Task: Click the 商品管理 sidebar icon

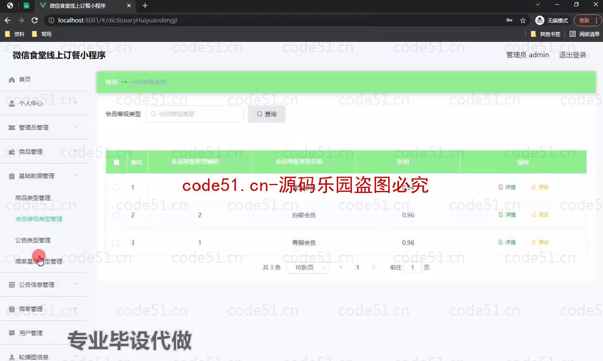Action: tap(12, 152)
